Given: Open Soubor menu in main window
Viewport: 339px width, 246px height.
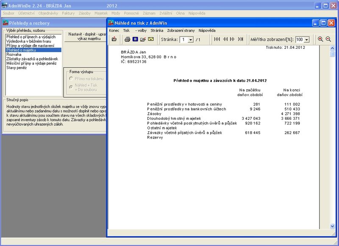Looking at the screenshot, I should point(8,13).
